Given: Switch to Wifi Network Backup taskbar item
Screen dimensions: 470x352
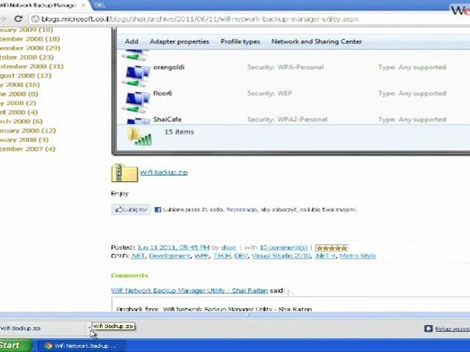Looking at the screenshot, I should point(82,346).
